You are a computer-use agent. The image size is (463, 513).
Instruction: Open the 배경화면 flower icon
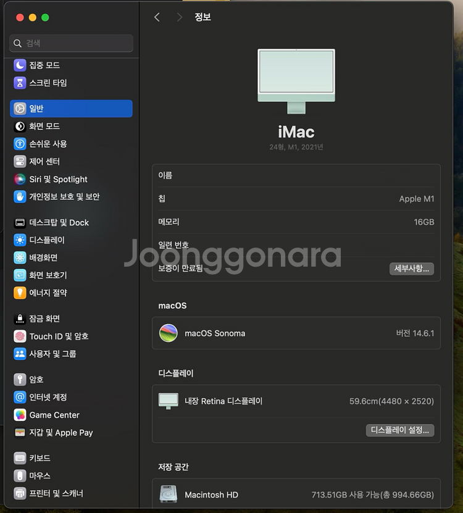(20, 258)
